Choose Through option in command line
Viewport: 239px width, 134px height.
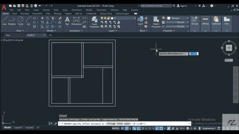111,124
